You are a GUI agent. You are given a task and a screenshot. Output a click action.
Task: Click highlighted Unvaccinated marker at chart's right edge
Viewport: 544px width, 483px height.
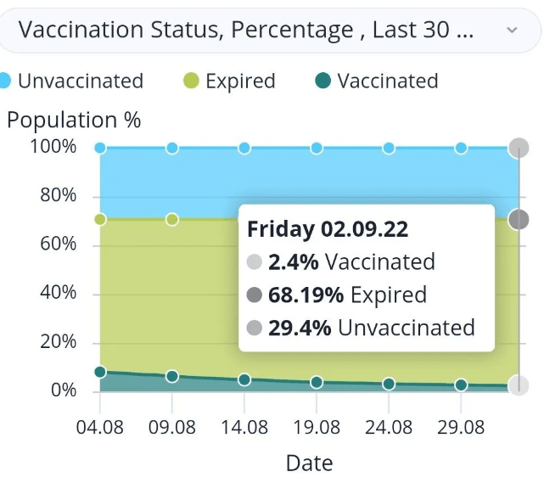[x=519, y=149]
